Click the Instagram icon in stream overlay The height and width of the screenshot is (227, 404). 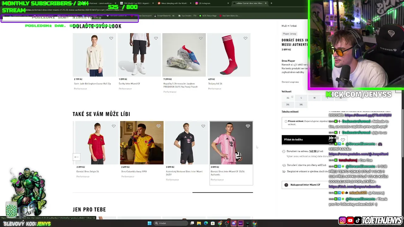[342, 221]
